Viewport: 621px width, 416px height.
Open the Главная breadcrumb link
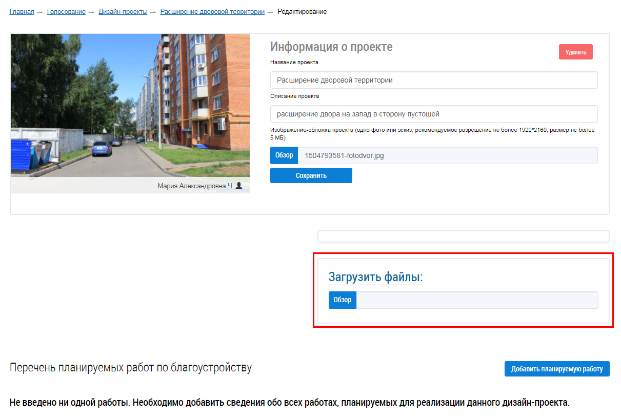click(x=22, y=11)
